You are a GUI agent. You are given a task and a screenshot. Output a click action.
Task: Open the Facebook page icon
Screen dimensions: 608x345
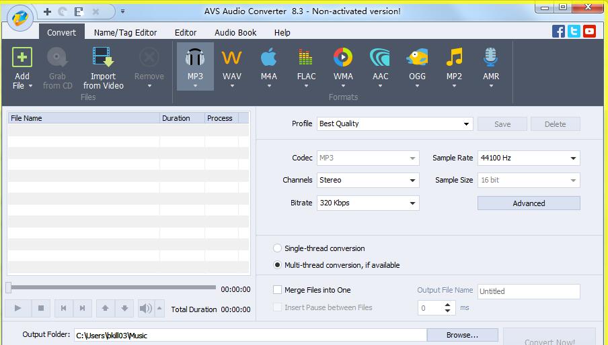(x=558, y=32)
